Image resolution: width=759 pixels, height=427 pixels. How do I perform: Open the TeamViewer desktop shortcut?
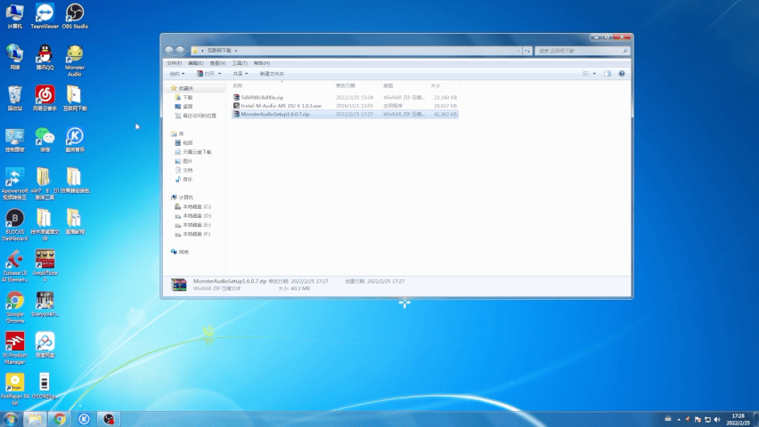coord(45,16)
